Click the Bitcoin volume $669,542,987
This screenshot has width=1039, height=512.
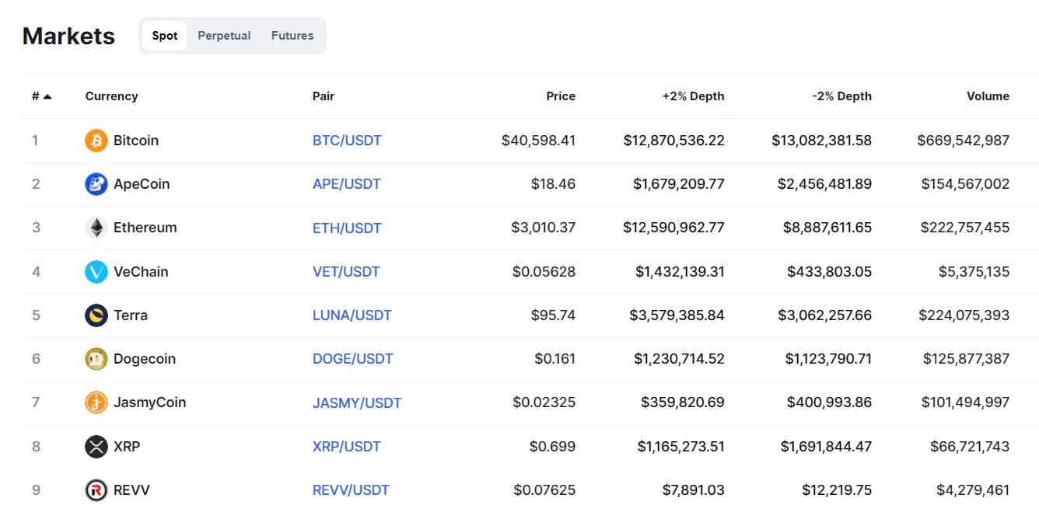(x=964, y=141)
